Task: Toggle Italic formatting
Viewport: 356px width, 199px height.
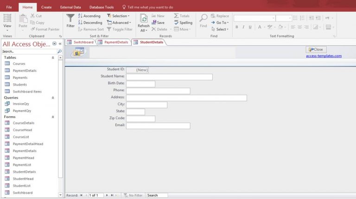Action: (x=243, y=27)
